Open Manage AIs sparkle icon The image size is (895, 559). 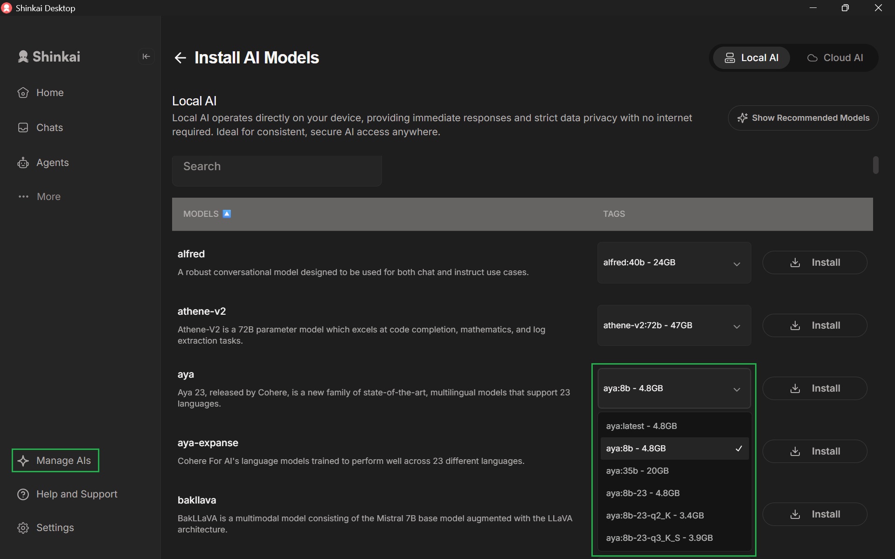pos(23,461)
